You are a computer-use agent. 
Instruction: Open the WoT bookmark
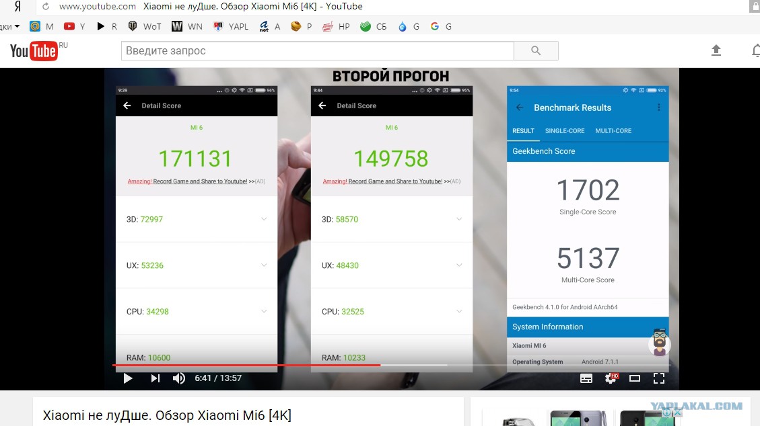[x=144, y=27]
